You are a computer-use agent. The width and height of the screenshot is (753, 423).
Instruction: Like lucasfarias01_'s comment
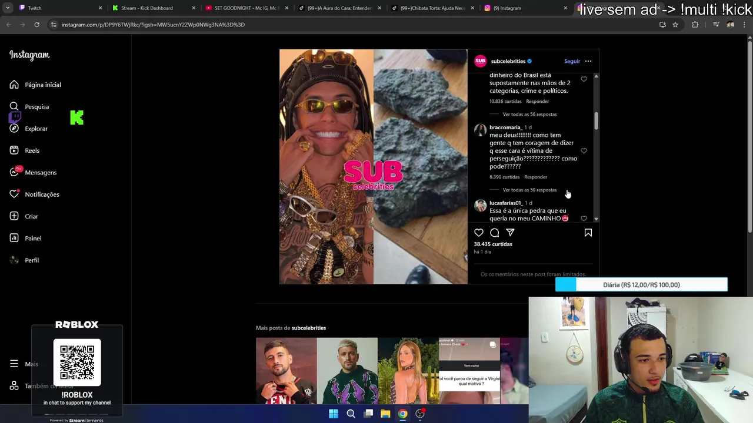click(584, 219)
